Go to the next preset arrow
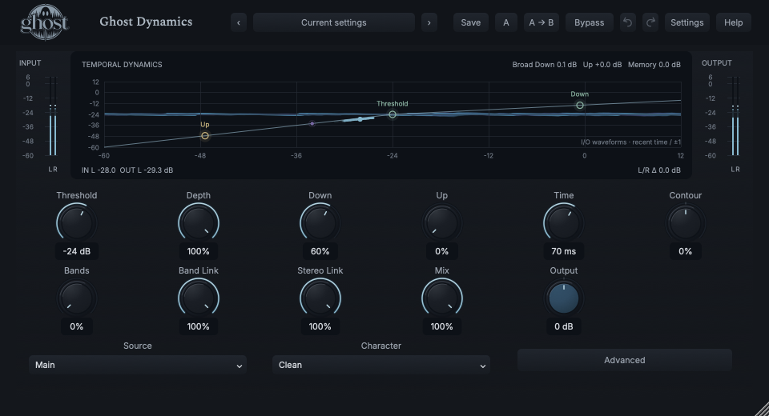Screen dimensions: 769x416 click(x=429, y=22)
